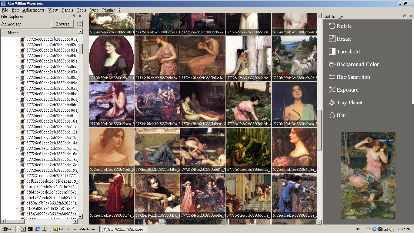Launch Internet Explorer from quick launch
This screenshot has width=414, height=233.
[37, 229]
